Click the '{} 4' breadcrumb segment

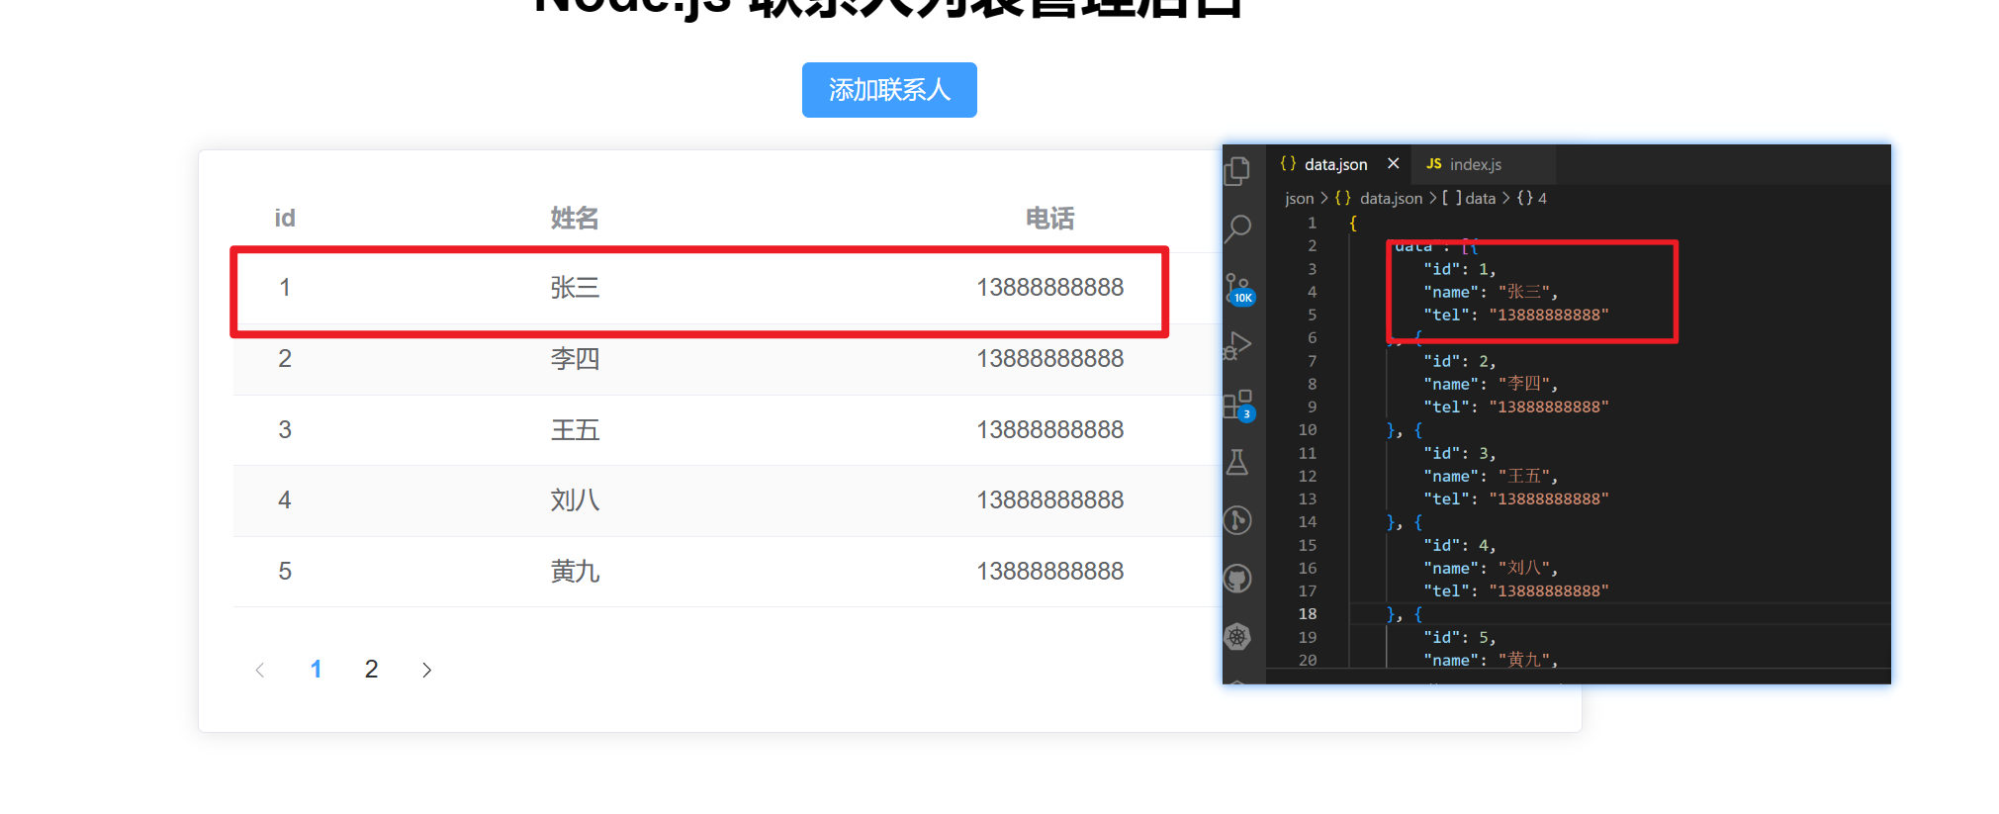click(1532, 199)
